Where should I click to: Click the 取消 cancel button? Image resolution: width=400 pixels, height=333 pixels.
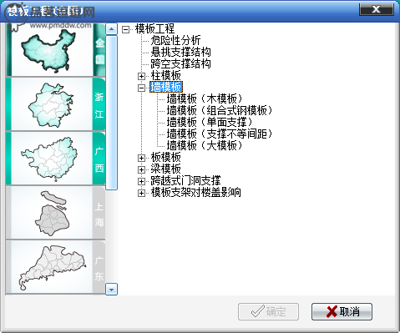click(x=342, y=311)
